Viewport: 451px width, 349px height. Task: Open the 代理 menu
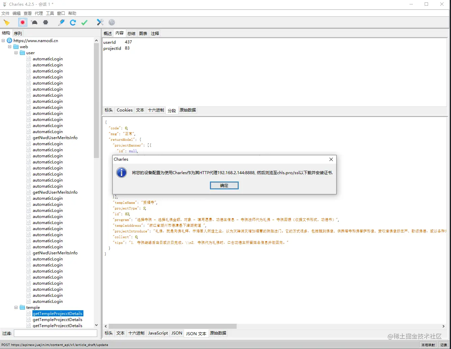coord(39,13)
